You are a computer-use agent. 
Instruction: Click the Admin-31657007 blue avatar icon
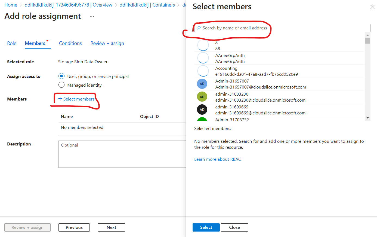[202, 84]
